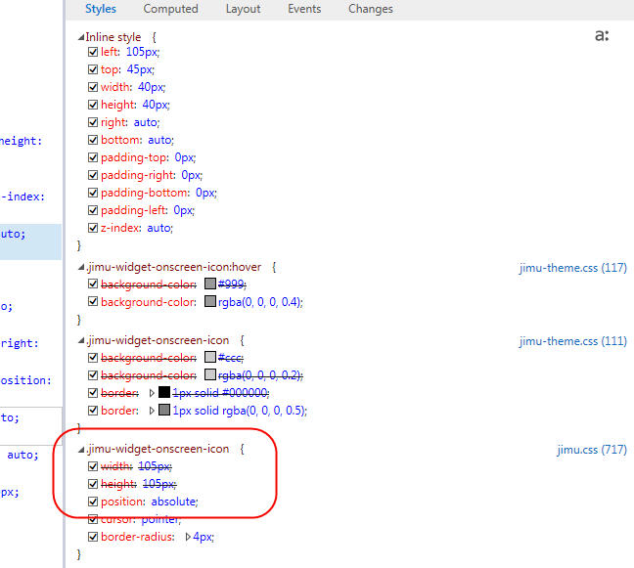Toggle the position: absolute checkbox

(x=93, y=502)
